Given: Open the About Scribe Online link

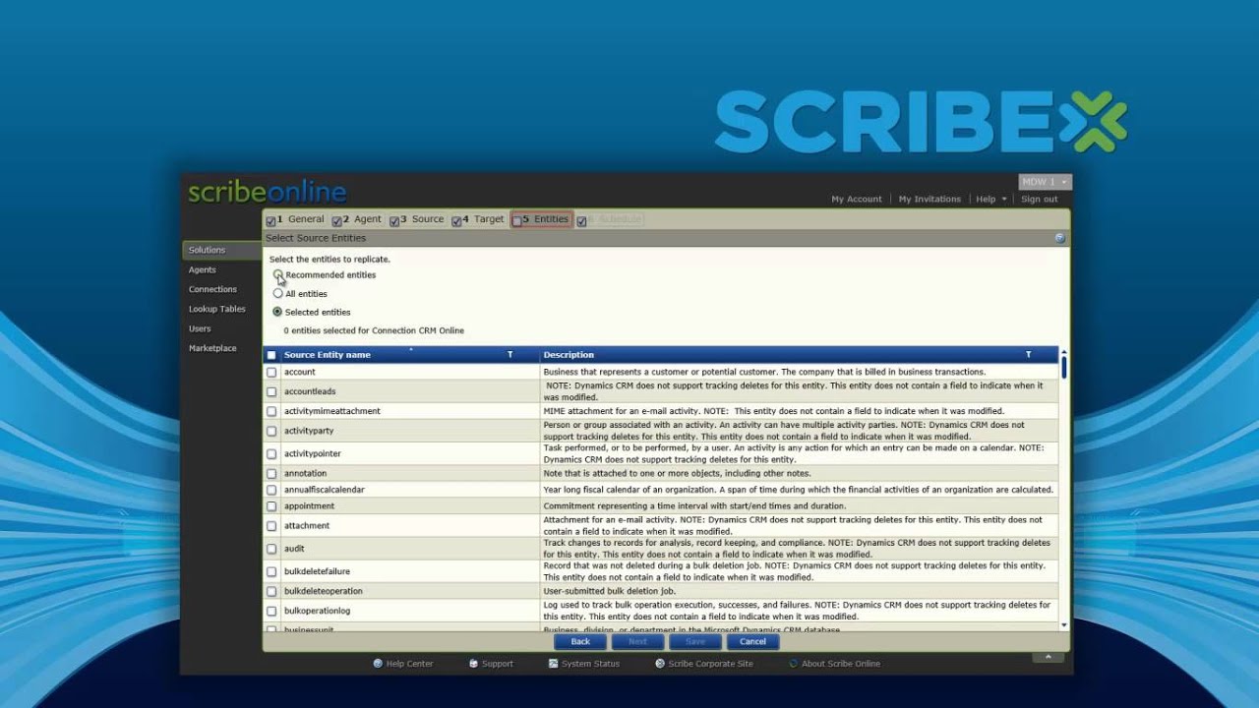Looking at the screenshot, I should tap(841, 664).
